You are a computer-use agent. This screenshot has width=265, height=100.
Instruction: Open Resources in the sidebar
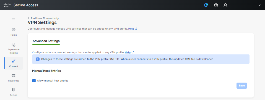tap(14, 78)
